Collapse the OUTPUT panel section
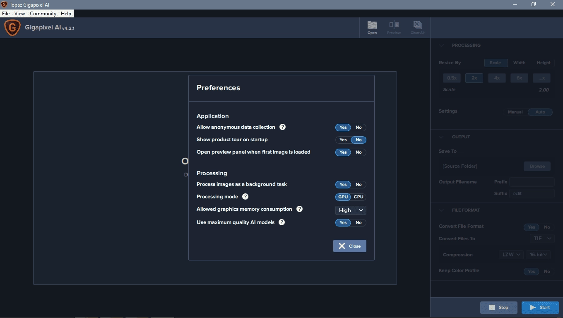The image size is (563, 318). click(x=441, y=137)
